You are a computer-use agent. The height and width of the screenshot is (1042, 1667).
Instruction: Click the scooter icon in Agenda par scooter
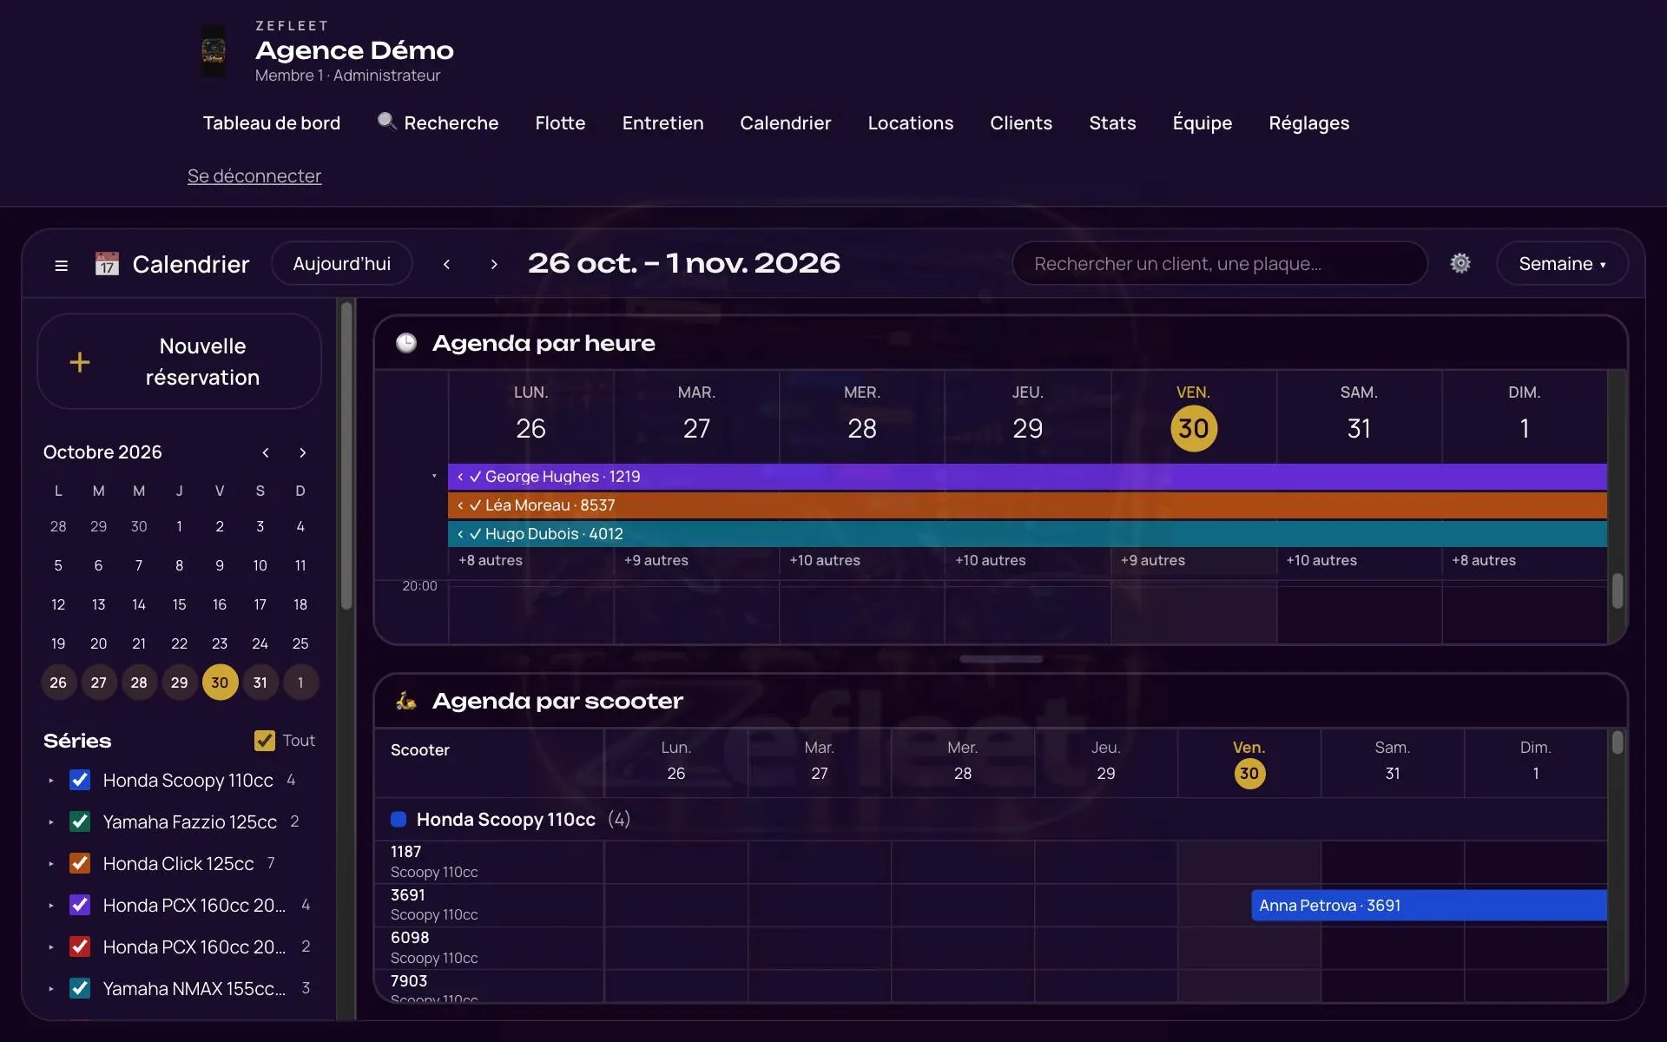(406, 701)
